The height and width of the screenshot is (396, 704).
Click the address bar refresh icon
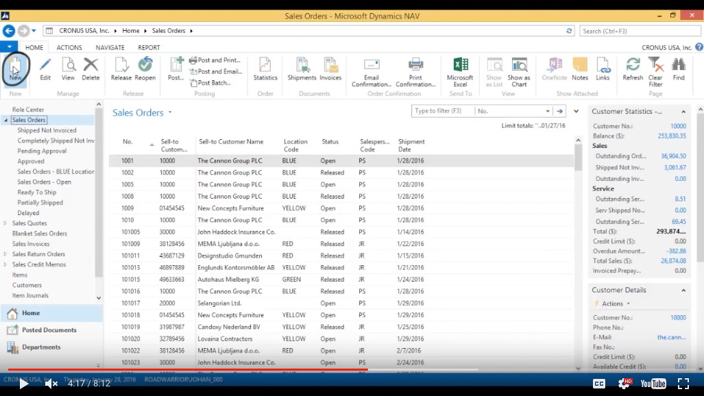pyautogui.click(x=569, y=31)
